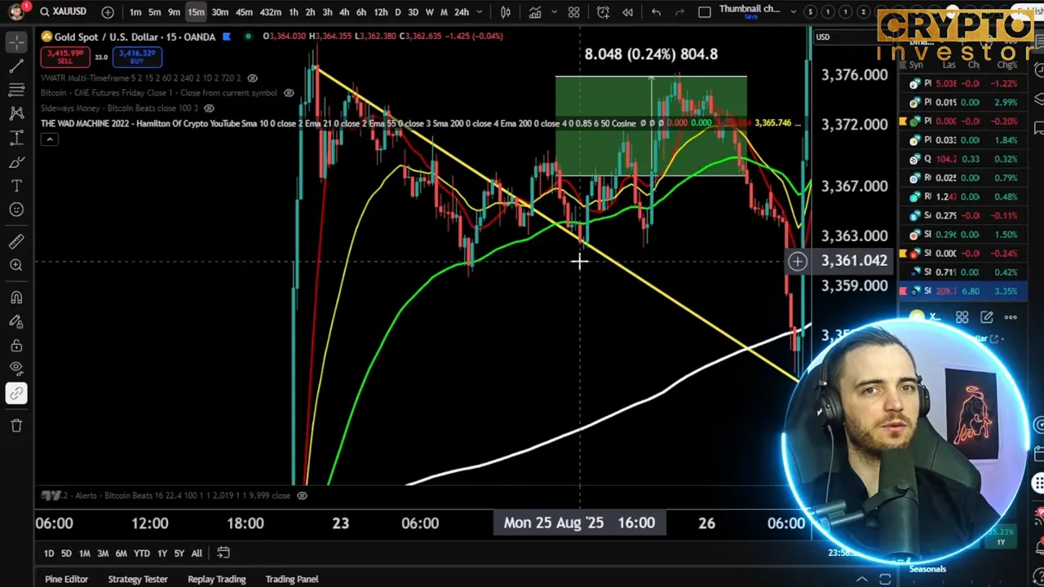This screenshot has width=1044, height=587.
Task: Set date range to 6M
Action: [121, 554]
